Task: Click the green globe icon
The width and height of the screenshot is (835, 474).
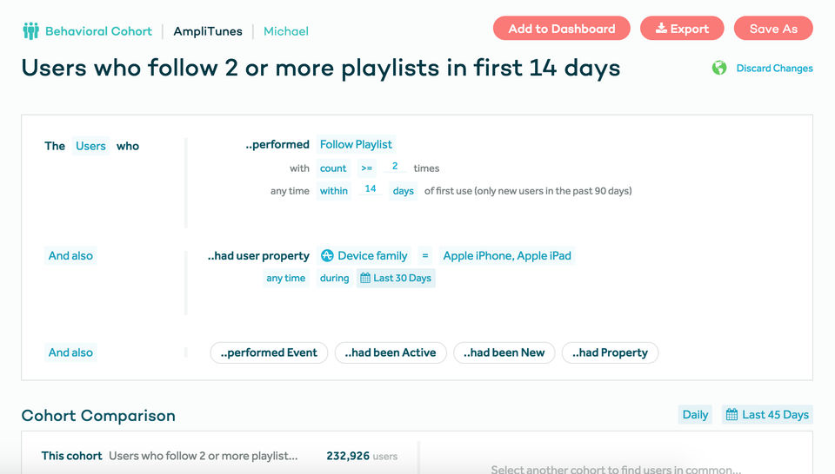Action: click(719, 68)
